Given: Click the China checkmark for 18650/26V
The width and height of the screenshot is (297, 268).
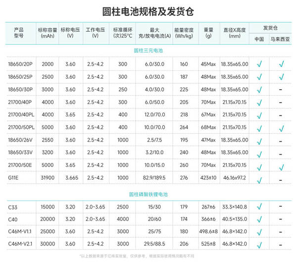Looking at the screenshot, I should coord(259,141).
